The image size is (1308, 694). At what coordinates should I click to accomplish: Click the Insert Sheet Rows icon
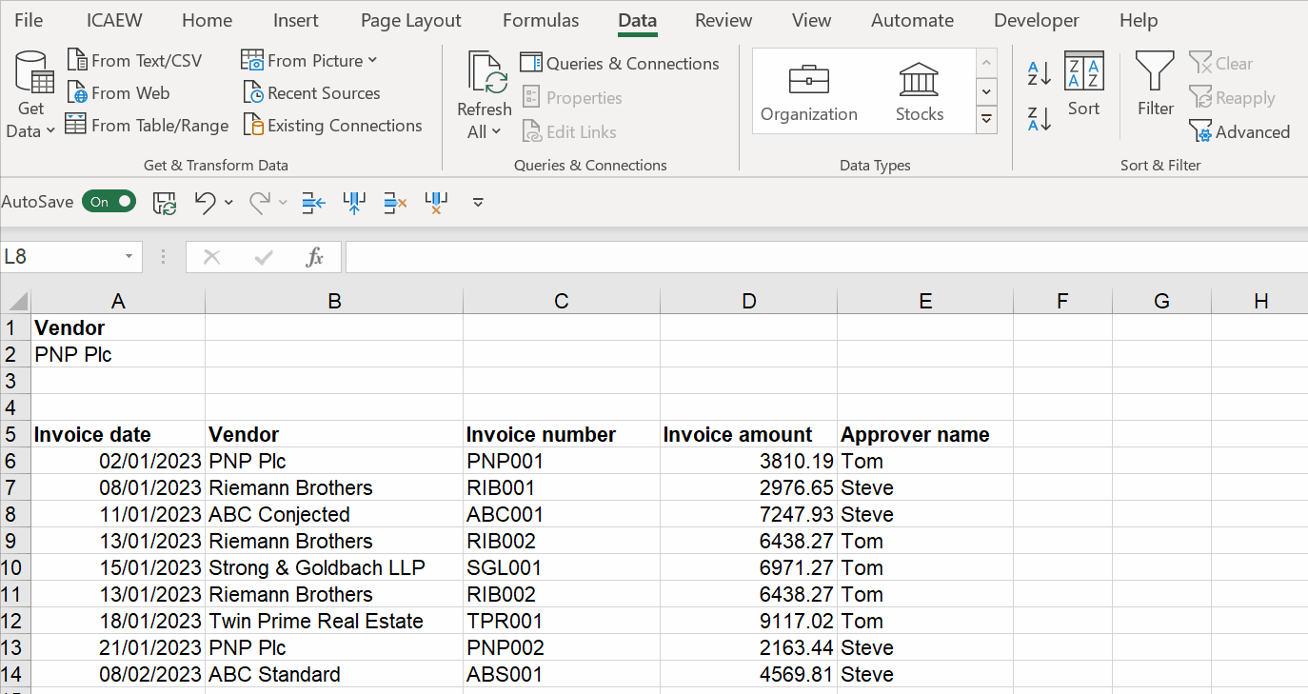click(313, 202)
